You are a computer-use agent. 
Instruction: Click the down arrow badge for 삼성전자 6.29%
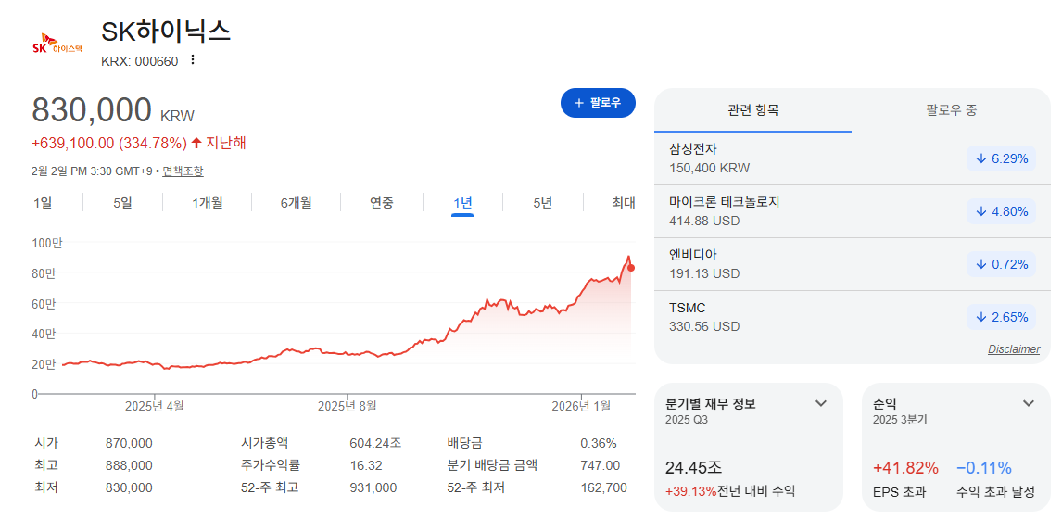pyautogui.click(x=1001, y=158)
